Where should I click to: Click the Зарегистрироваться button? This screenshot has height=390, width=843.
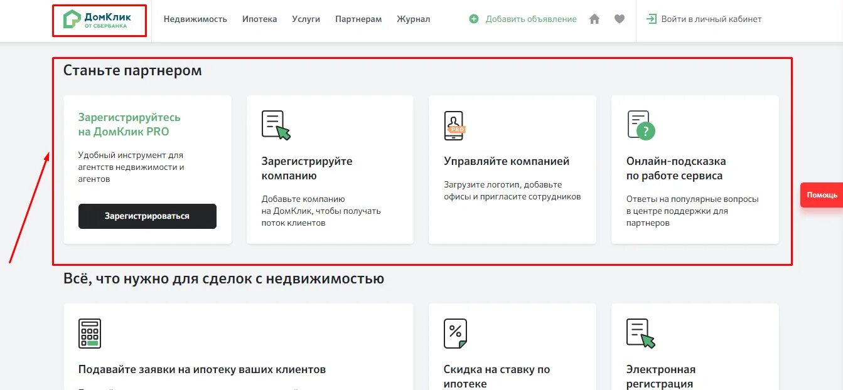pyautogui.click(x=148, y=216)
